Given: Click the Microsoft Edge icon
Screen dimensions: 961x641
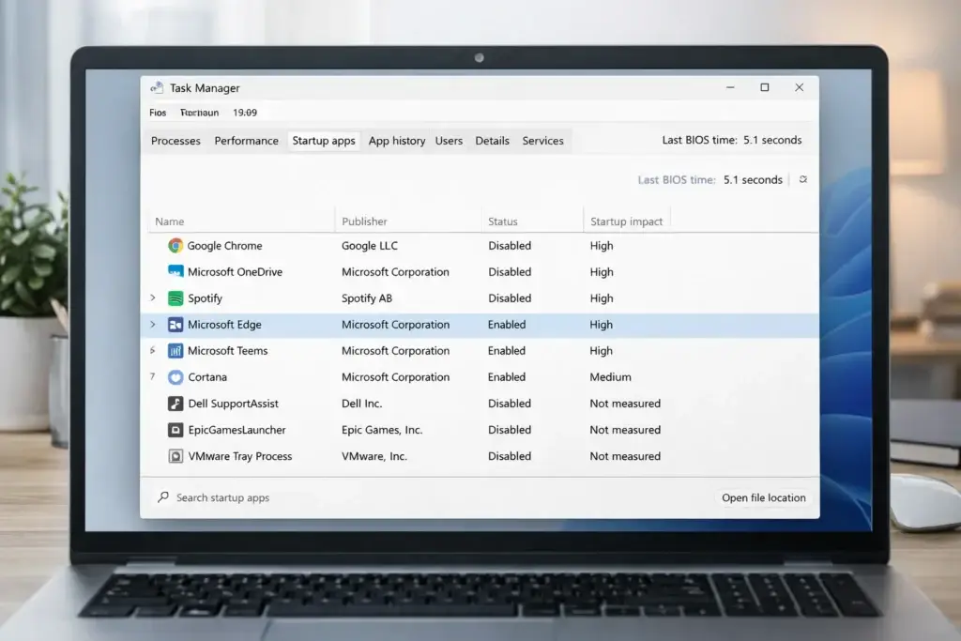Looking at the screenshot, I should (175, 324).
